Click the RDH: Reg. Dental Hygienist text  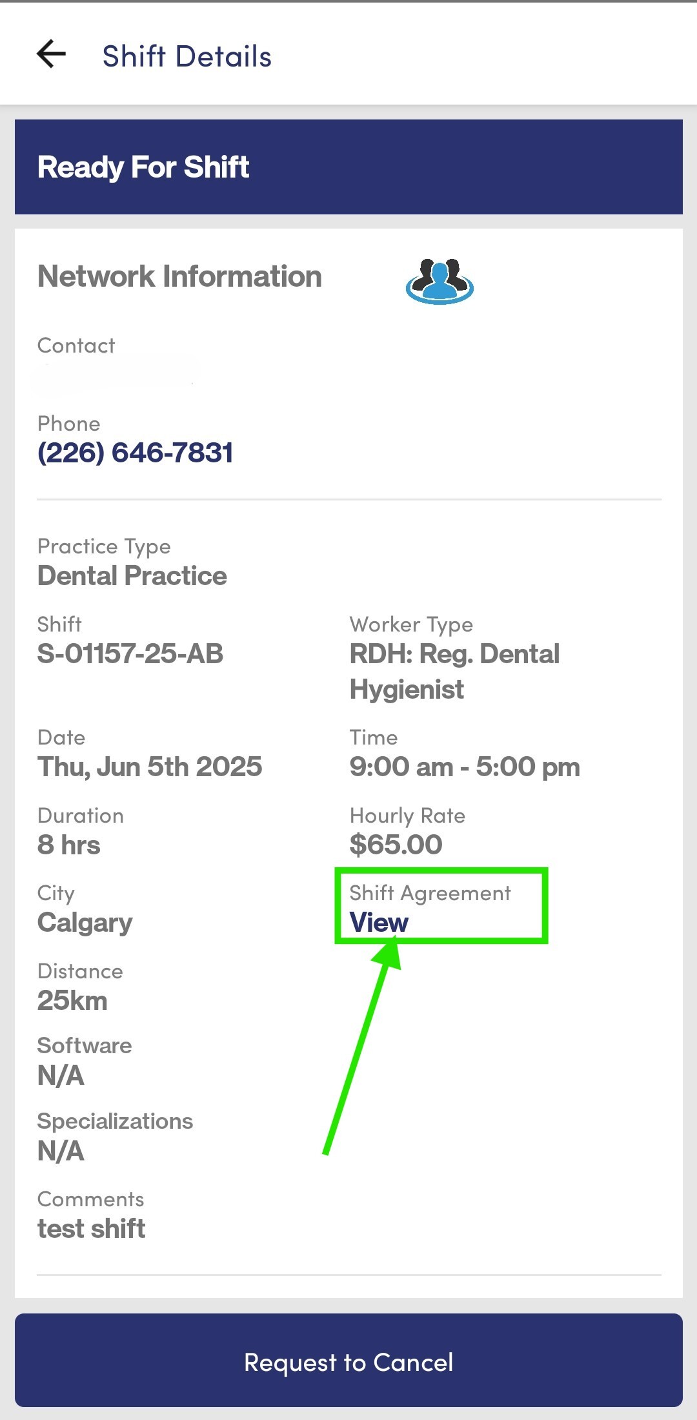454,672
